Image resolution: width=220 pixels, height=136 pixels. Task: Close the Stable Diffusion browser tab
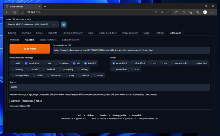coord(40,7)
